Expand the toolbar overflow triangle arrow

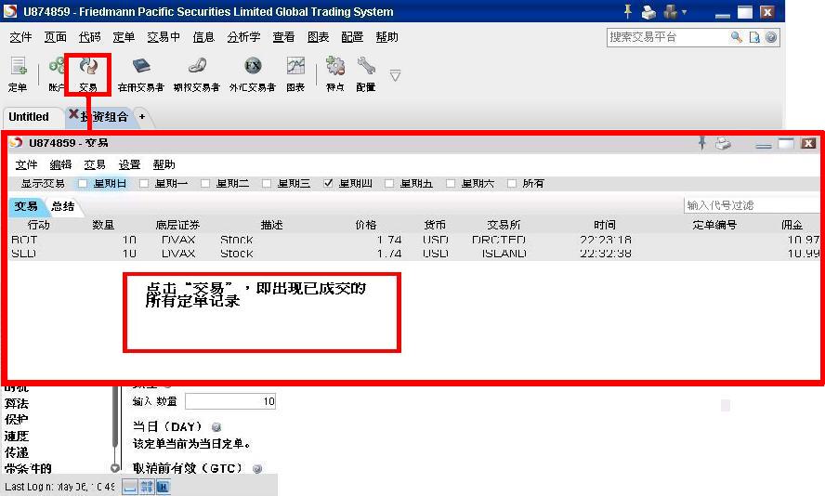[x=395, y=75]
